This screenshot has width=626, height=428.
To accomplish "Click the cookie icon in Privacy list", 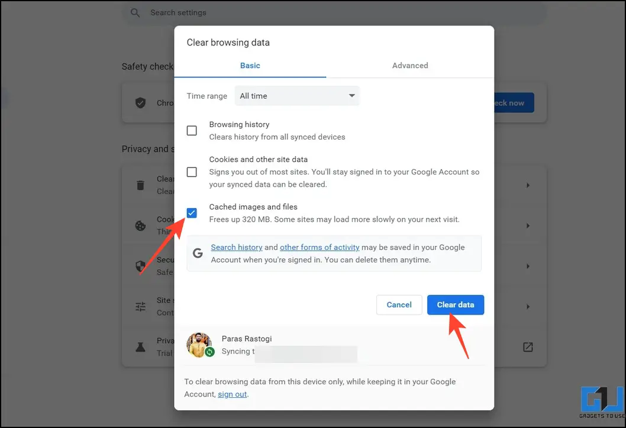I will tap(141, 226).
